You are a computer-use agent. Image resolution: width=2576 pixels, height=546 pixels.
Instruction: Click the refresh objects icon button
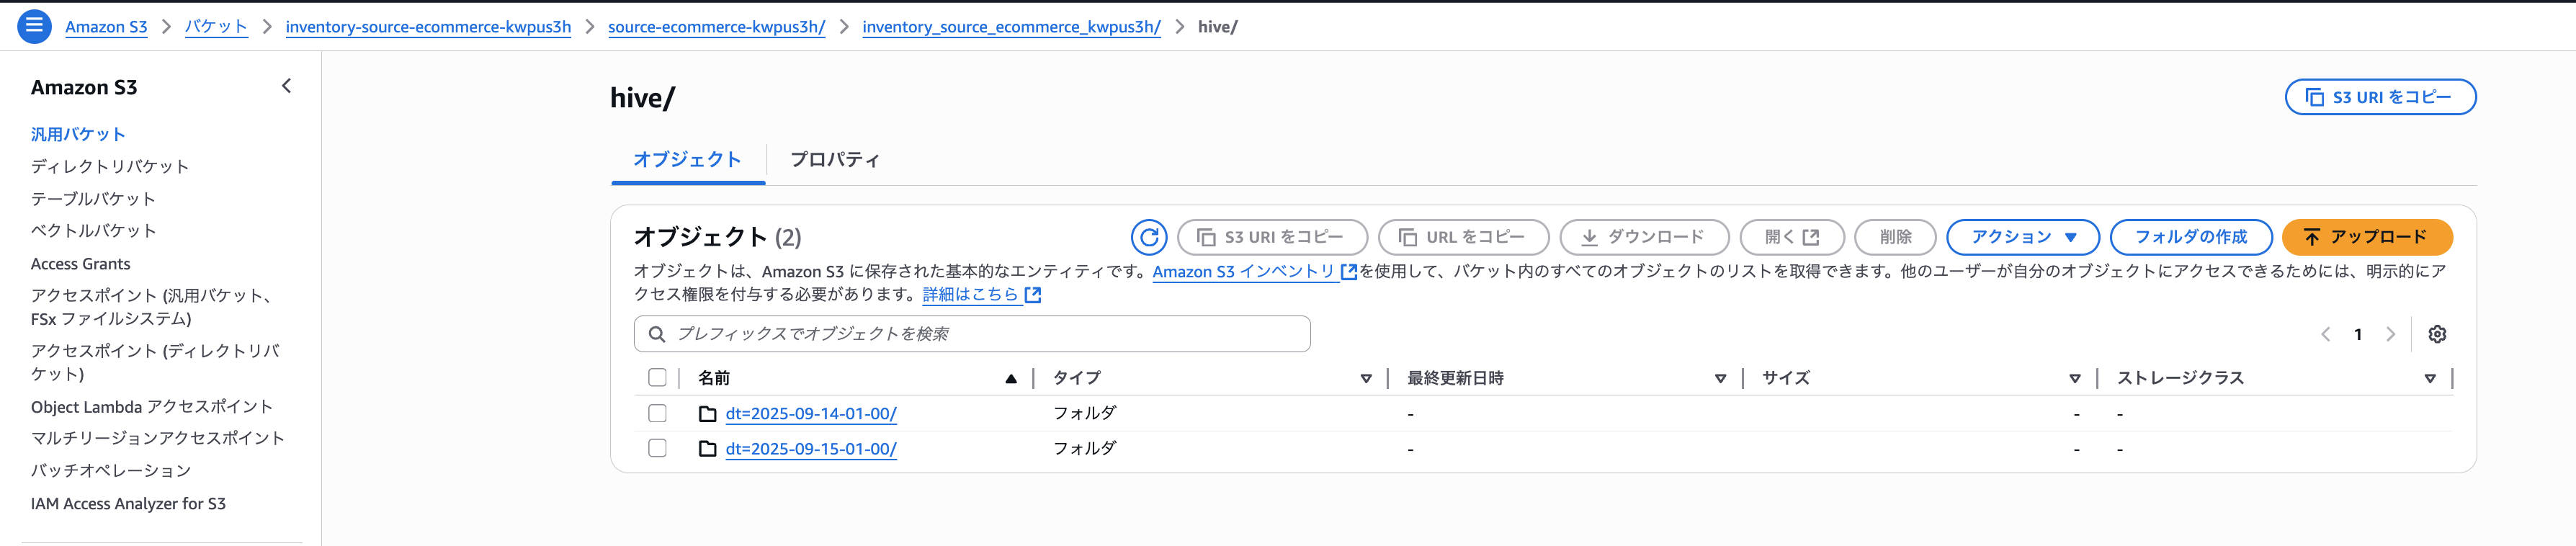(x=1149, y=237)
